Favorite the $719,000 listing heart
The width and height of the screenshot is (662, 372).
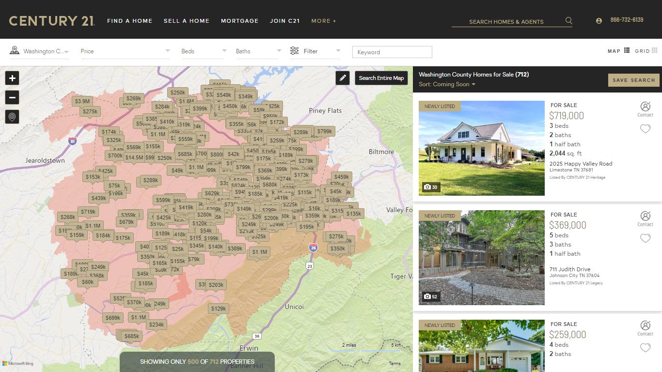(645, 129)
